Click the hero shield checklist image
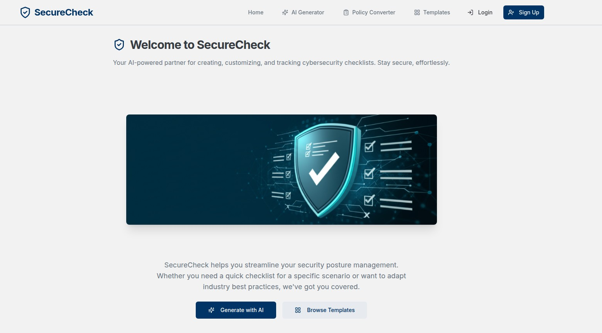Image resolution: width=602 pixels, height=333 pixels. (x=282, y=170)
